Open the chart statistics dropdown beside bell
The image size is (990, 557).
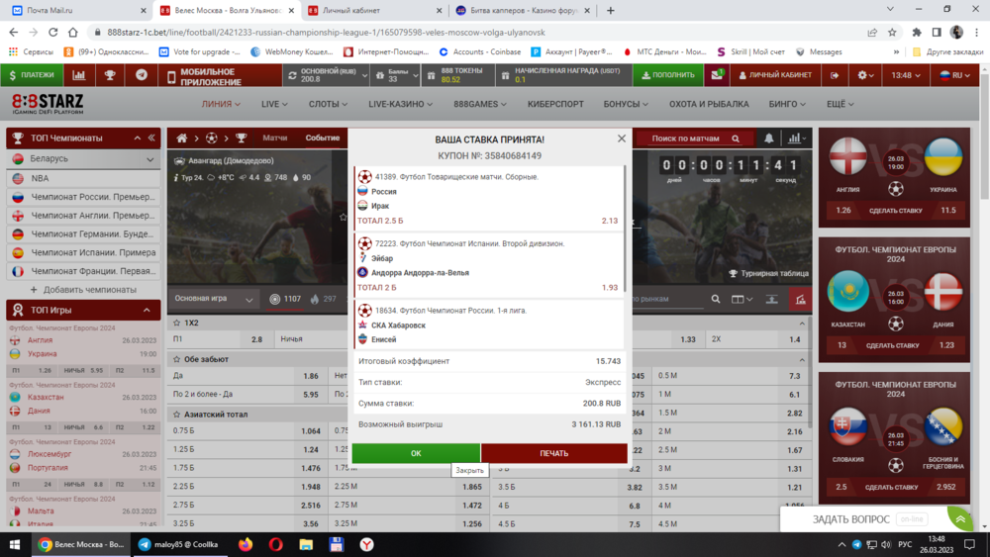(797, 139)
